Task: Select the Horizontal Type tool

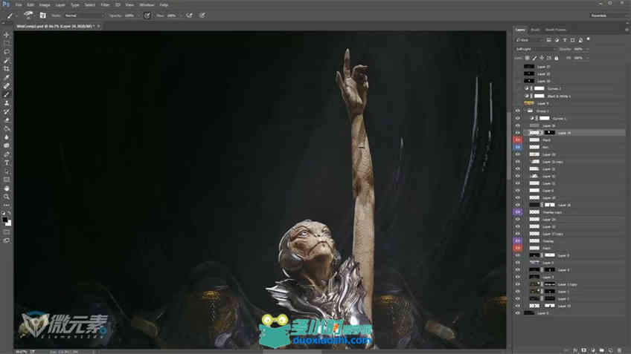Action: coord(7,163)
